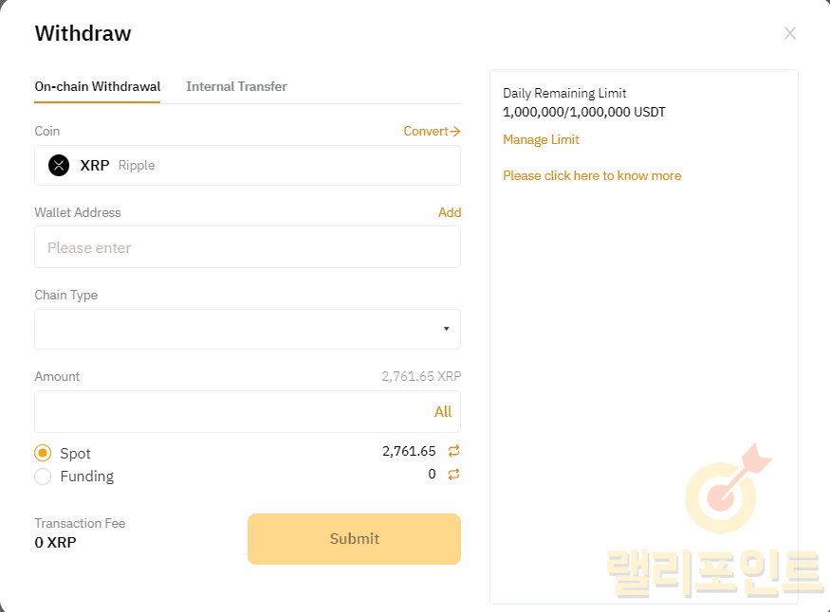Switch to the Internal Transfer tab

pos(236,86)
